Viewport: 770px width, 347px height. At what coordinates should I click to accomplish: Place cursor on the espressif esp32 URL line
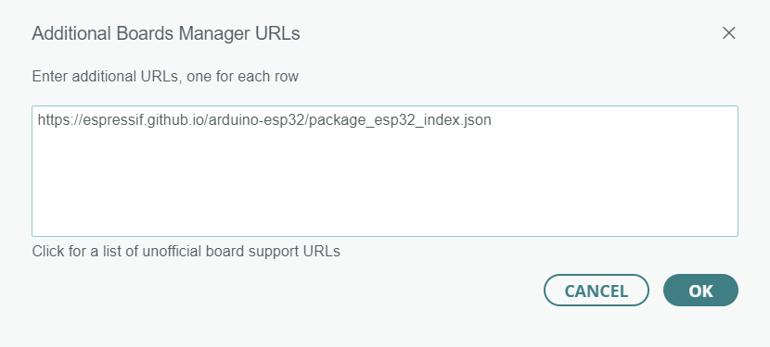coord(264,120)
